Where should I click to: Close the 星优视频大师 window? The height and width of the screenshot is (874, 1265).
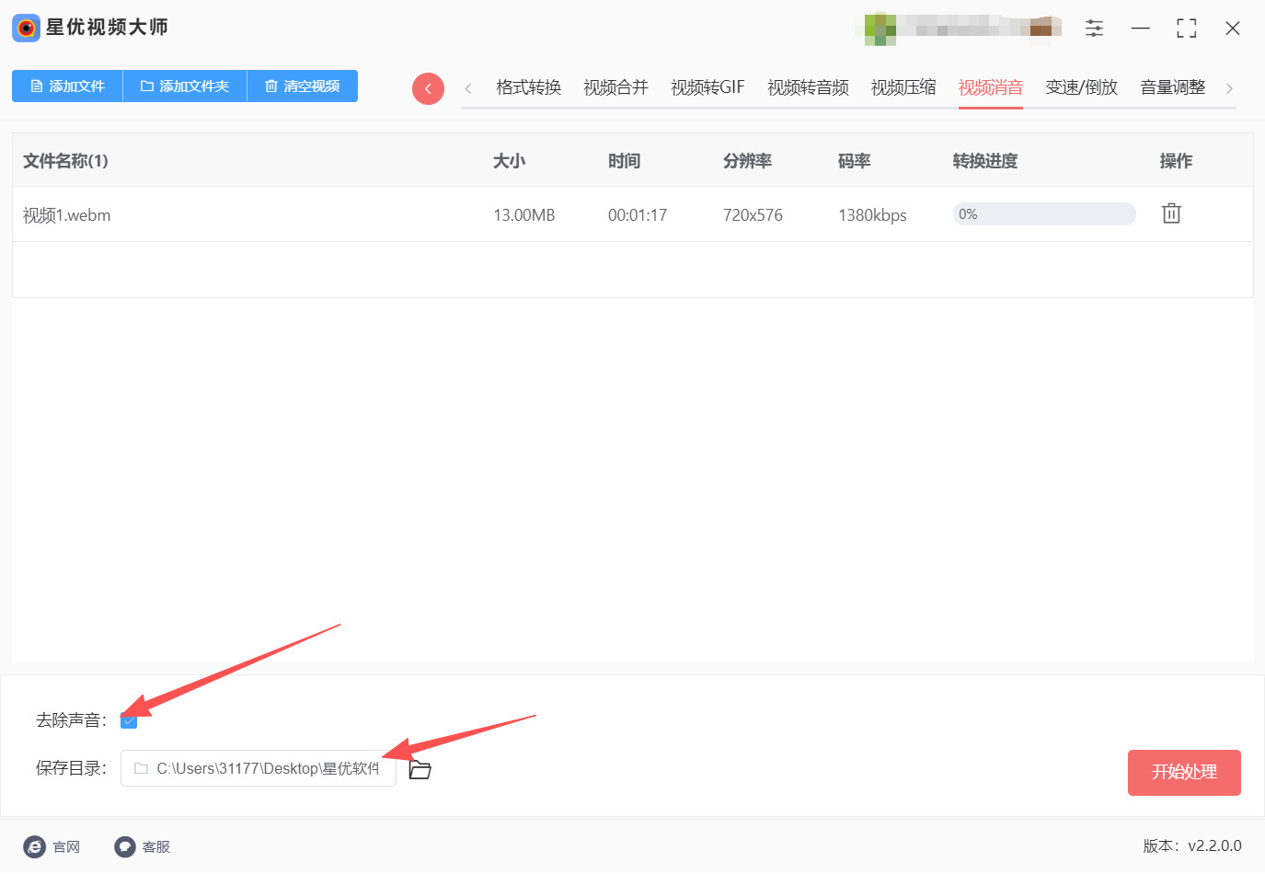(x=1233, y=29)
